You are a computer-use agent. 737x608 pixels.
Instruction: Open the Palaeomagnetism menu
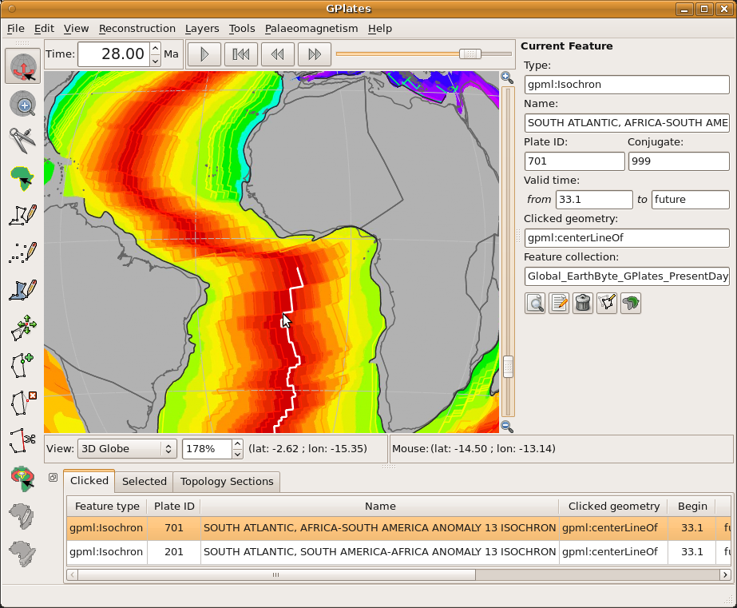(x=311, y=29)
